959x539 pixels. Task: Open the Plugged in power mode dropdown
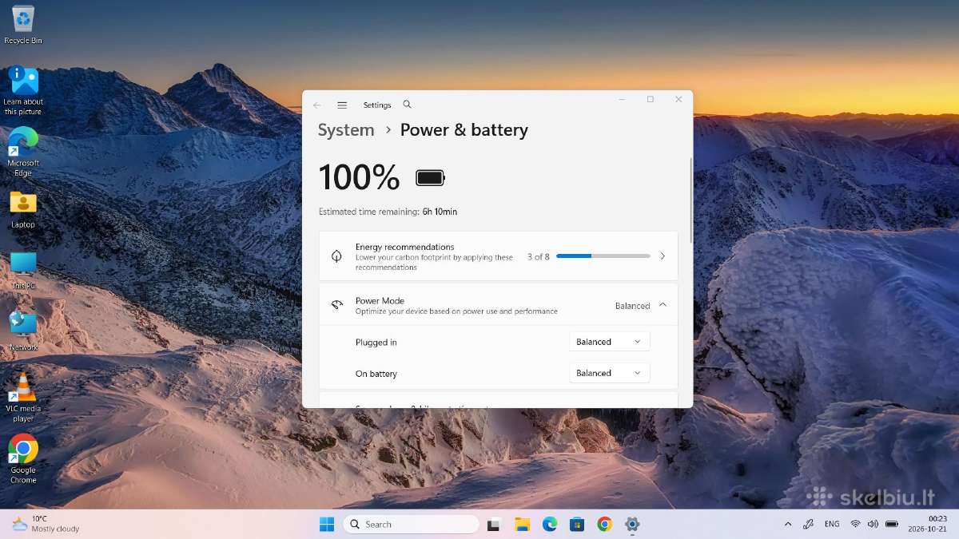point(610,342)
